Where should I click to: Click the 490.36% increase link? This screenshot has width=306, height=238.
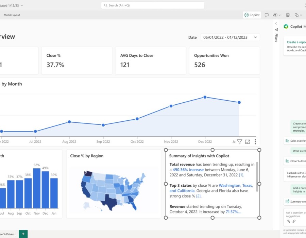tap(188, 170)
